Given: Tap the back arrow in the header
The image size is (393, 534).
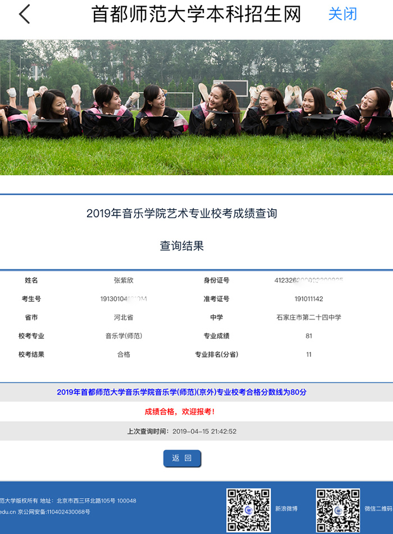Looking at the screenshot, I should (x=25, y=14).
